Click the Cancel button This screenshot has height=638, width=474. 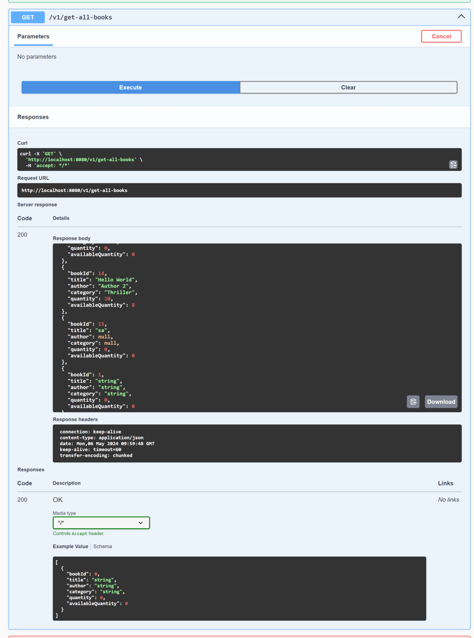point(441,36)
